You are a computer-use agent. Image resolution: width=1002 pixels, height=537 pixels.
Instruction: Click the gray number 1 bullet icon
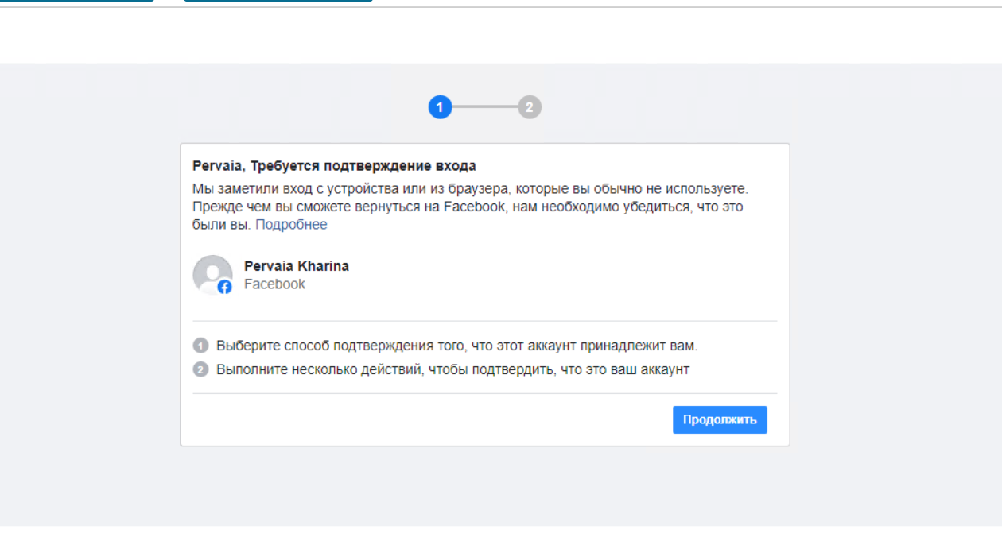(x=200, y=346)
